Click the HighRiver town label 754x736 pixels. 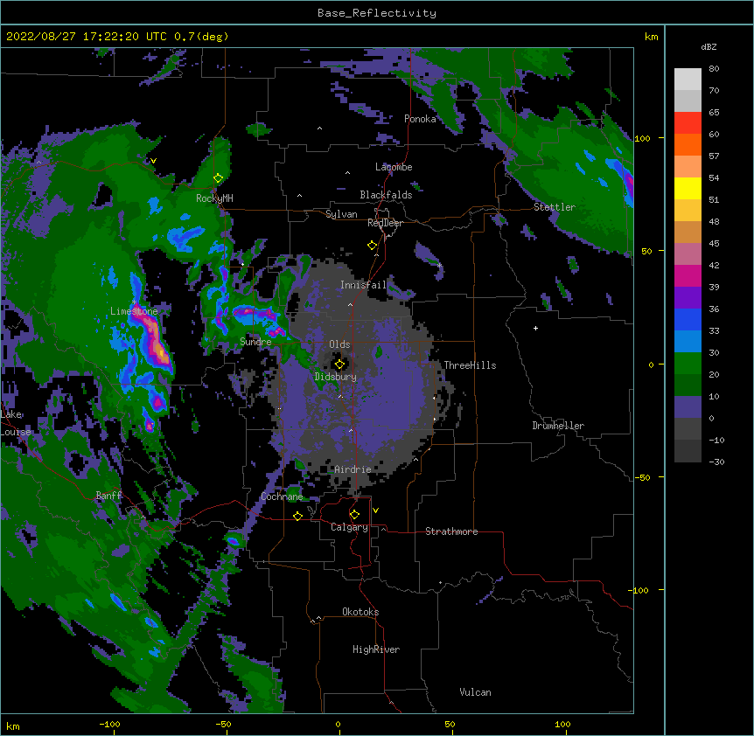pyautogui.click(x=376, y=649)
